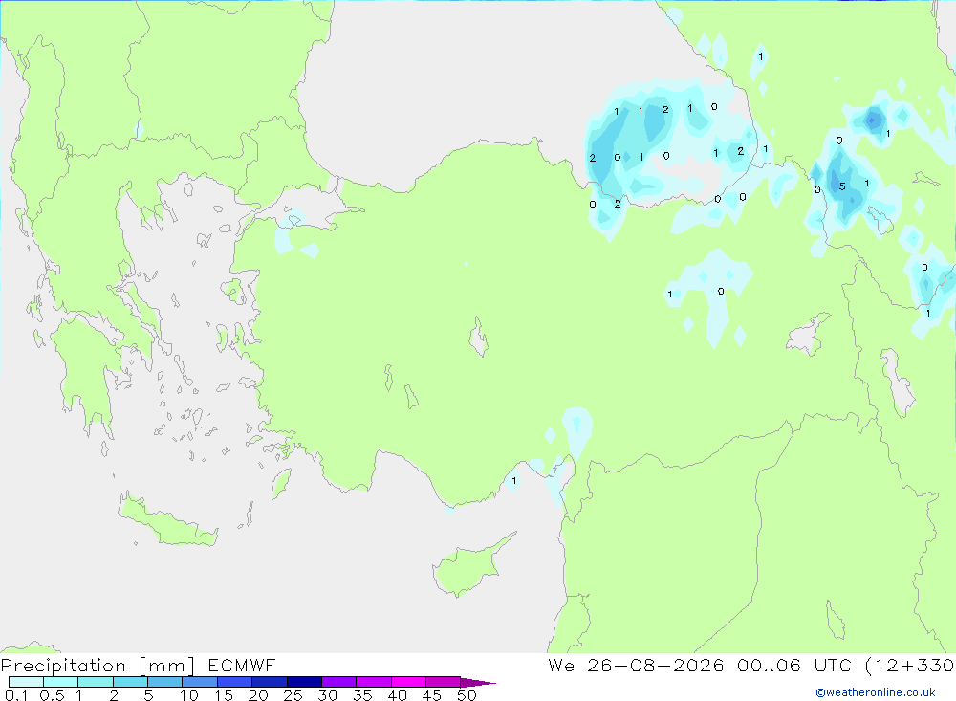This screenshot has height=701, width=956.
Task: Click the "We 26-08-2026" date text
Action: point(636,665)
